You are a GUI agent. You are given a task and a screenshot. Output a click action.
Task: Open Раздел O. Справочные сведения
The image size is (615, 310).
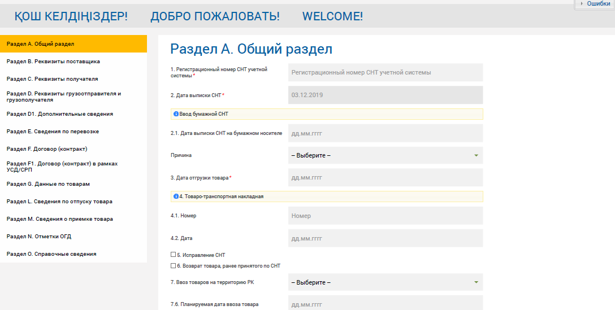tap(73, 254)
